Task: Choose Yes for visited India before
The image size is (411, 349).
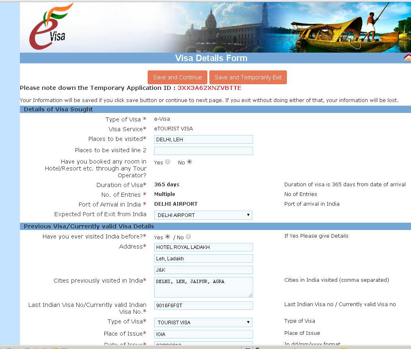Action: pos(168,237)
